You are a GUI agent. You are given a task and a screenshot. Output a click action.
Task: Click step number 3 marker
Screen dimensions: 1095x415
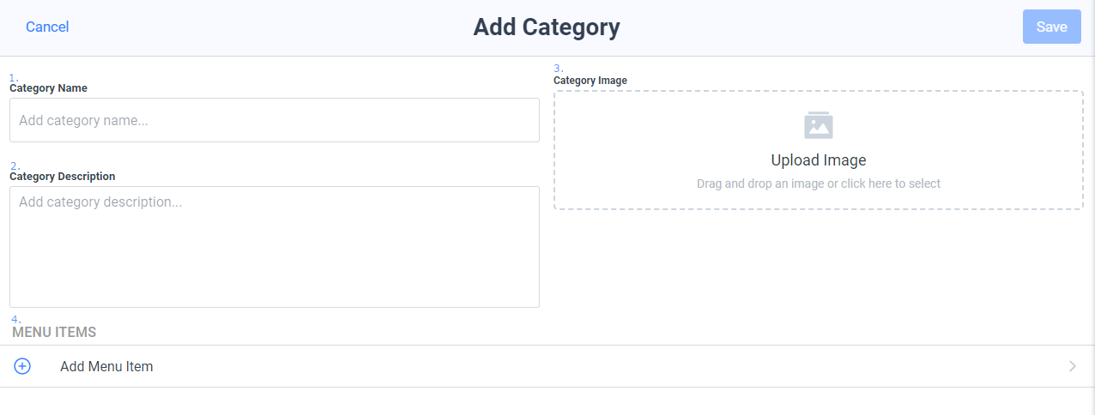click(559, 69)
